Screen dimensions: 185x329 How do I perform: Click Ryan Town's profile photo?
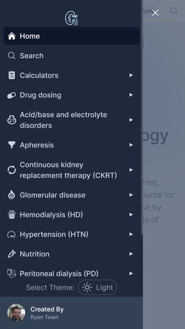click(16, 313)
